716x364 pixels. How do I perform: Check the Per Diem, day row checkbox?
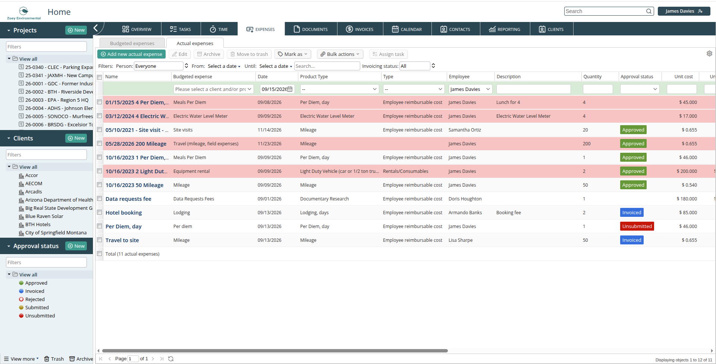(x=100, y=226)
